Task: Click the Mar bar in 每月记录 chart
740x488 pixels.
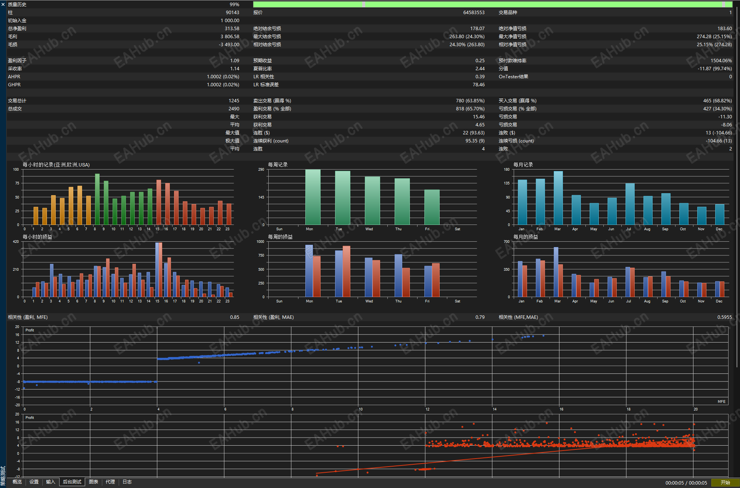Action: (558, 198)
